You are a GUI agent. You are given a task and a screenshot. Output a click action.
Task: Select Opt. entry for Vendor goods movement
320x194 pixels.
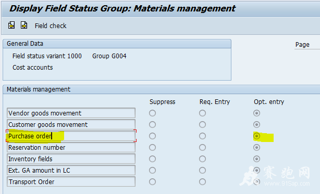(x=256, y=113)
